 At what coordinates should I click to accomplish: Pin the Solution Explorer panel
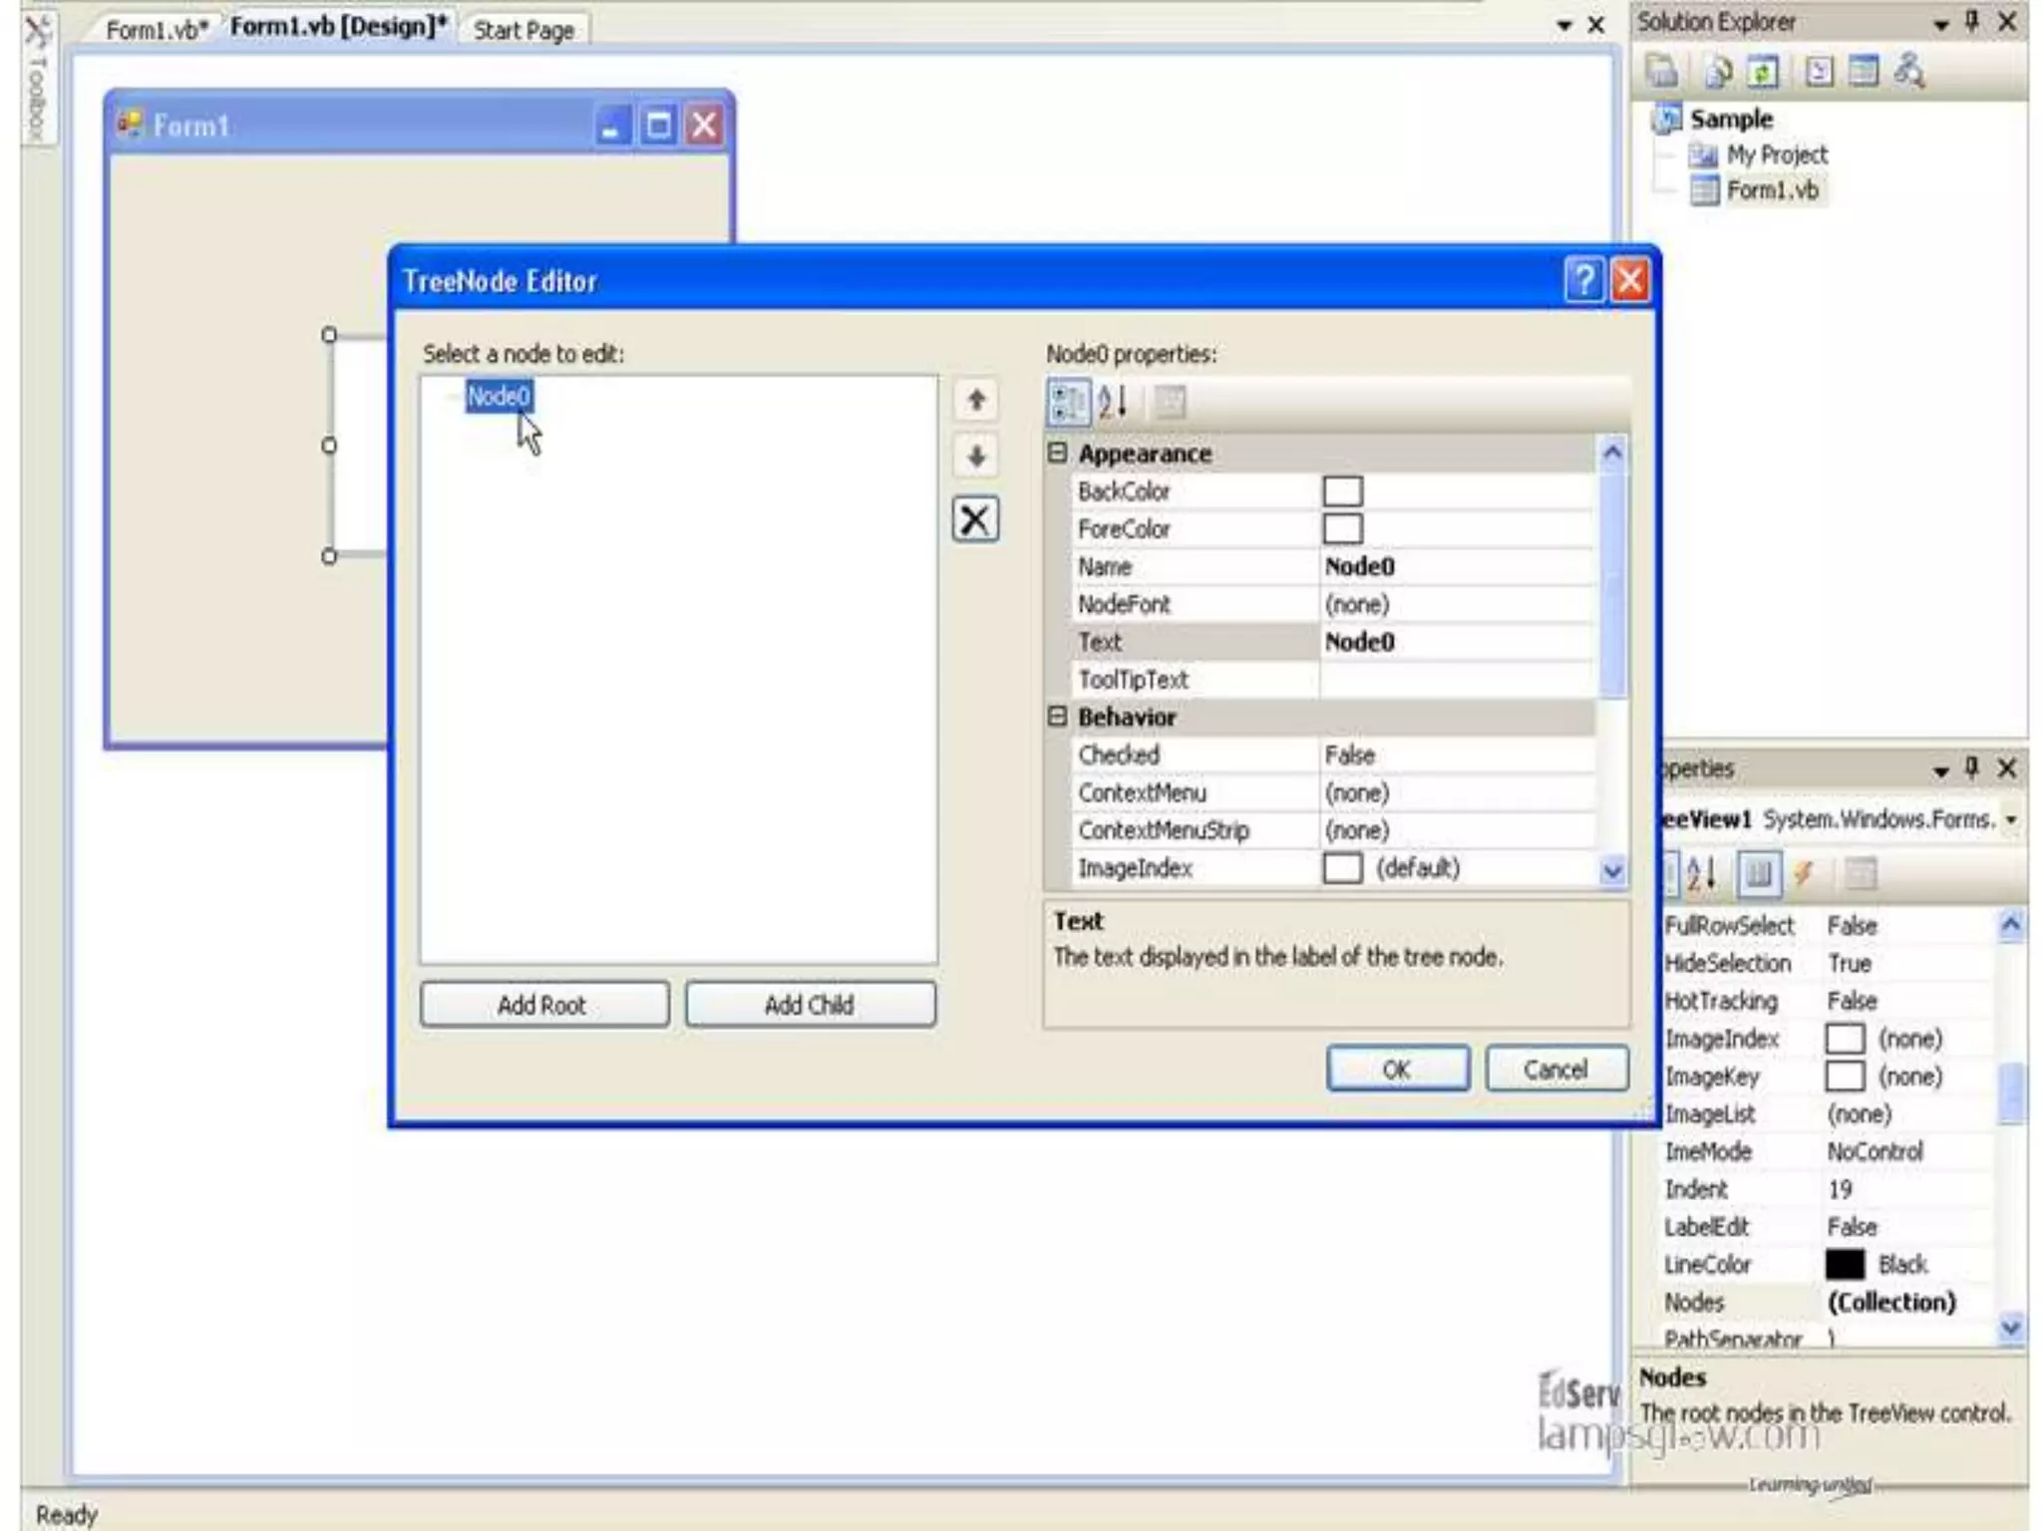tap(1972, 22)
